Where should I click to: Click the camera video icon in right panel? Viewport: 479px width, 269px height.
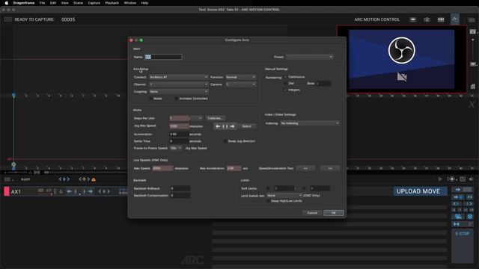458,217
